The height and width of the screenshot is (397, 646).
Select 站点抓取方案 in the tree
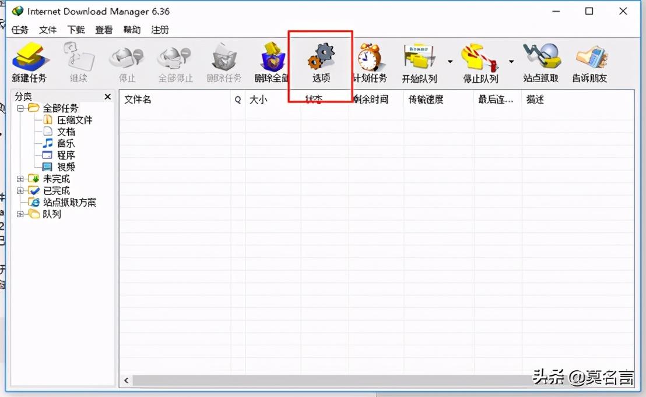coord(69,203)
